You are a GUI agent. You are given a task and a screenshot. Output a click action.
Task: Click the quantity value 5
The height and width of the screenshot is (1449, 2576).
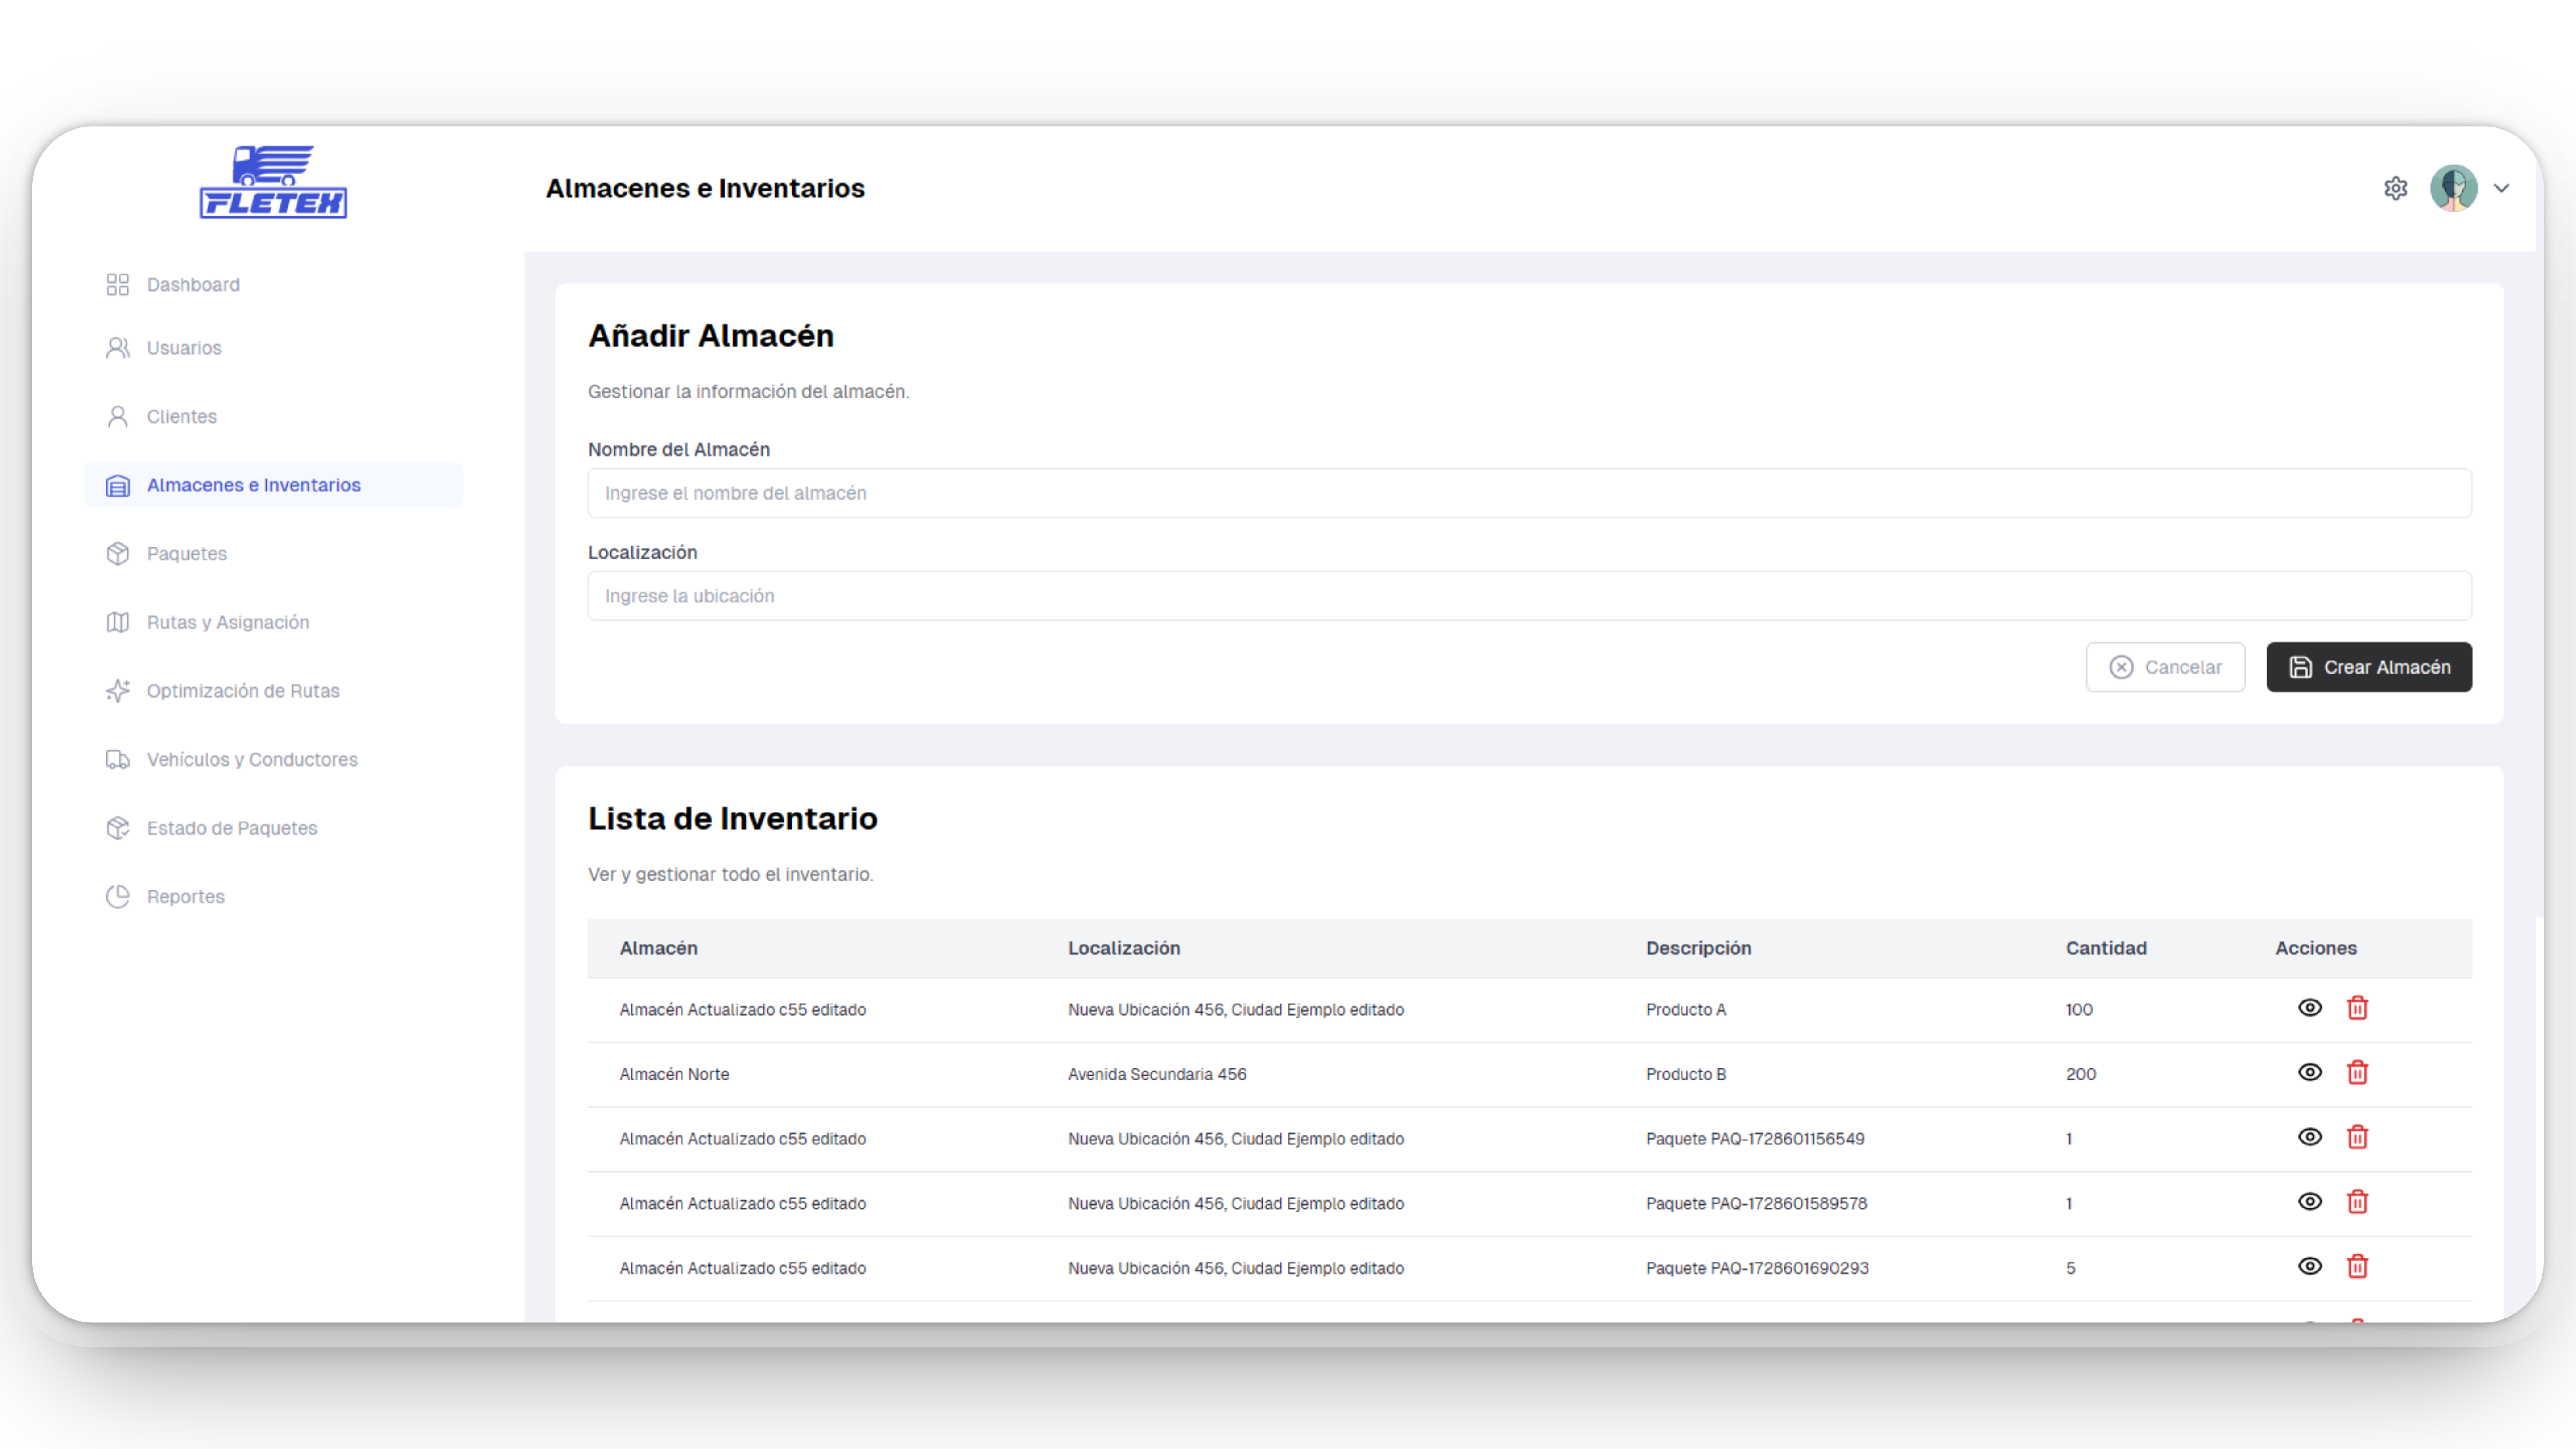tap(2071, 1268)
